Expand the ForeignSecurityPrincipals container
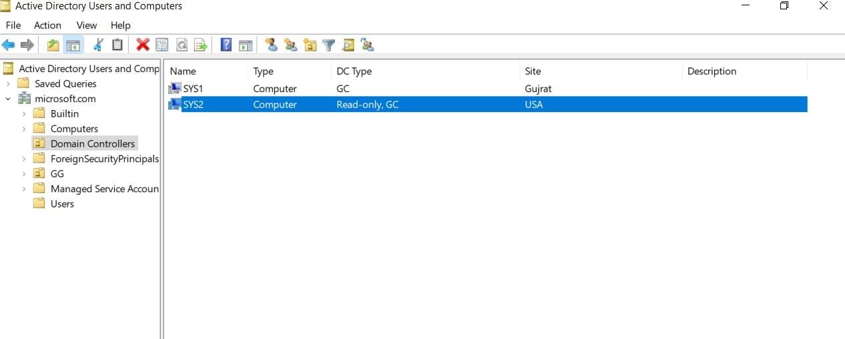 point(24,159)
